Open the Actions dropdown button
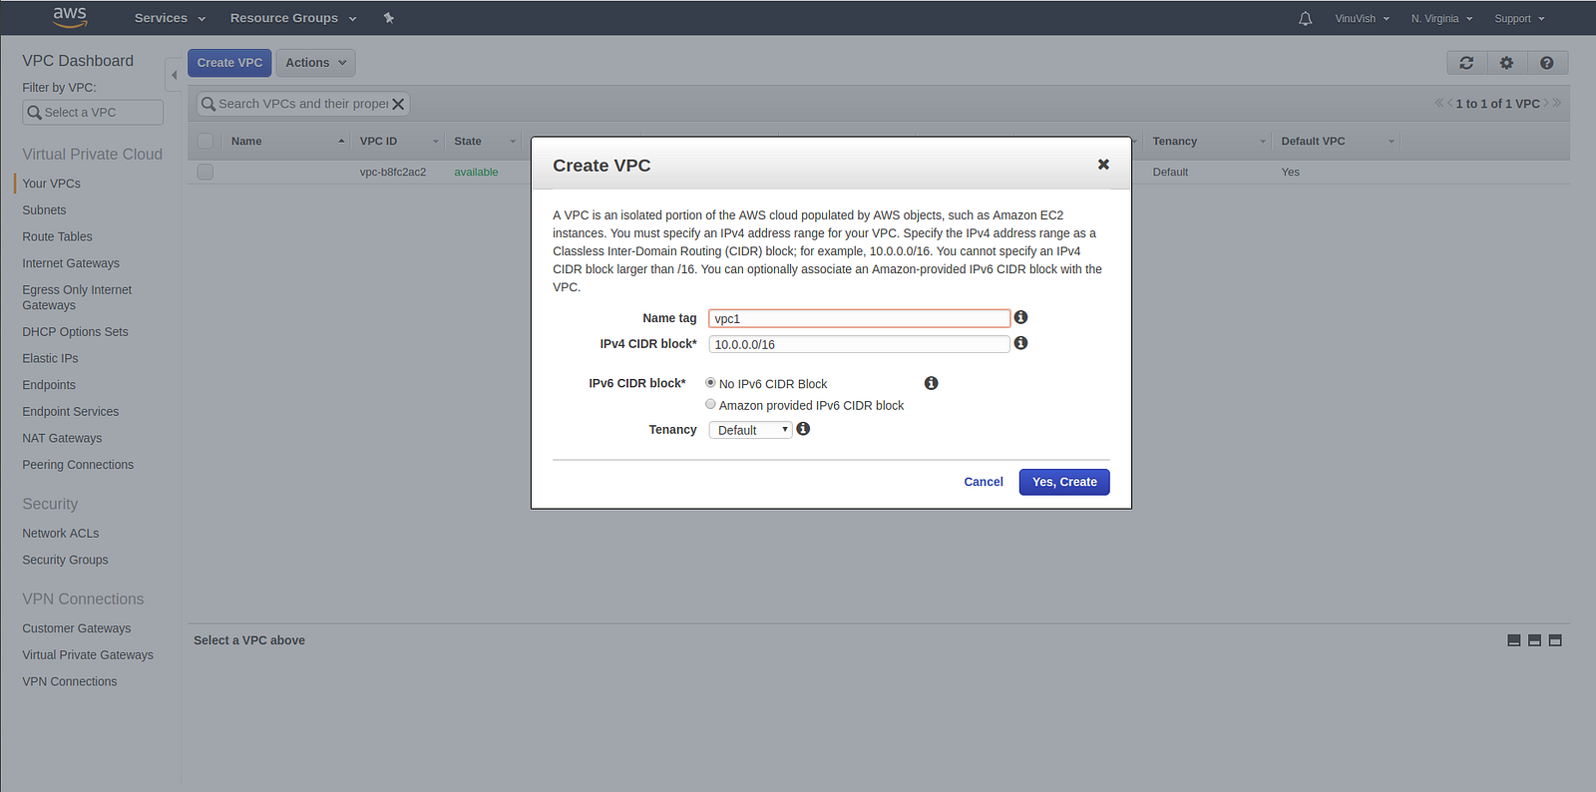1596x792 pixels. 315,63
